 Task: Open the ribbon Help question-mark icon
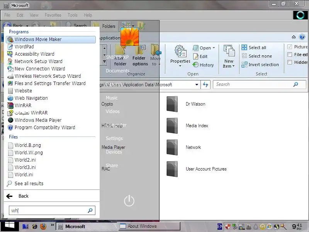point(302,37)
